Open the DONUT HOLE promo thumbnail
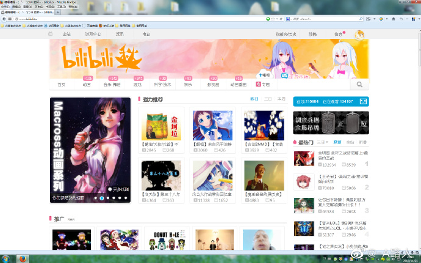 pyautogui.click(x=167, y=240)
